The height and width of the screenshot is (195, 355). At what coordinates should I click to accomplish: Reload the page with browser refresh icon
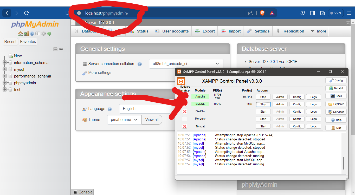pyautogui.click(x=26, y=13)
